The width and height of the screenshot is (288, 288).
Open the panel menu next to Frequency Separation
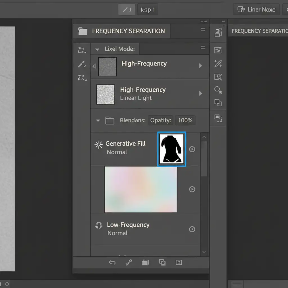coord(203,30)
